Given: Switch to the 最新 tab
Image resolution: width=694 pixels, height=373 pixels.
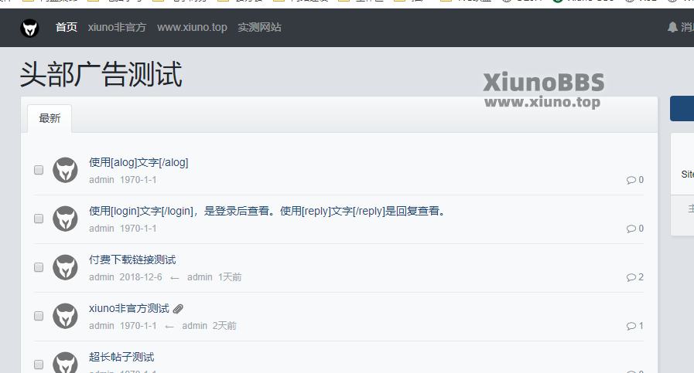Looking at the screenshot, I should click(50, 118).
